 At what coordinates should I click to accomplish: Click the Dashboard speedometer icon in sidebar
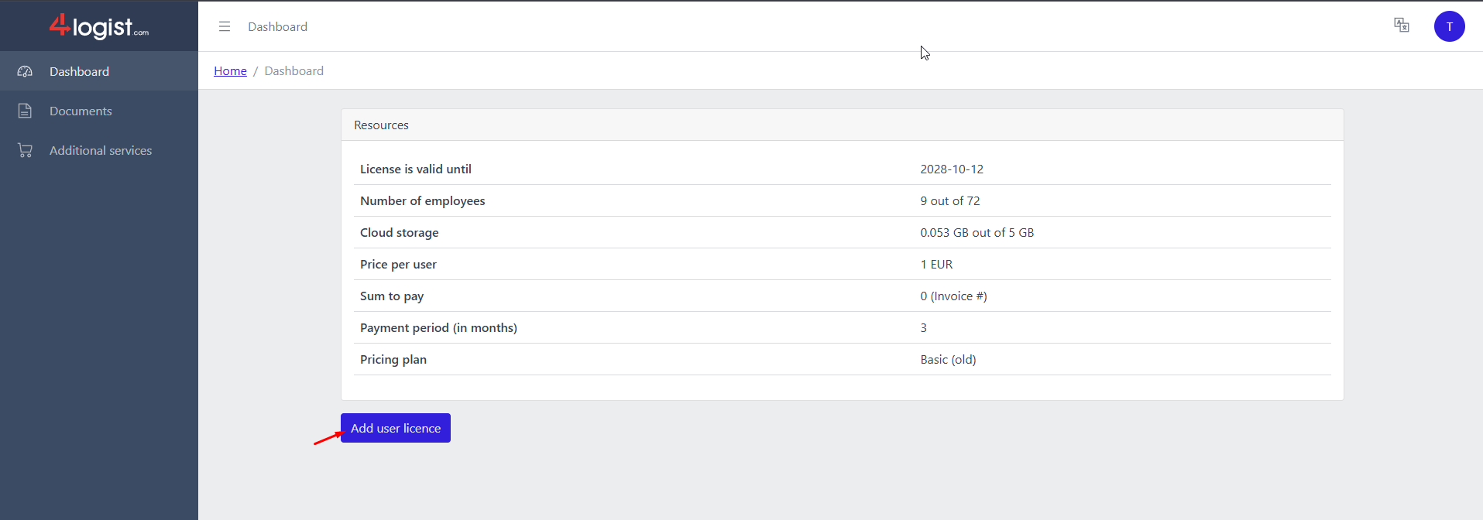25,71
